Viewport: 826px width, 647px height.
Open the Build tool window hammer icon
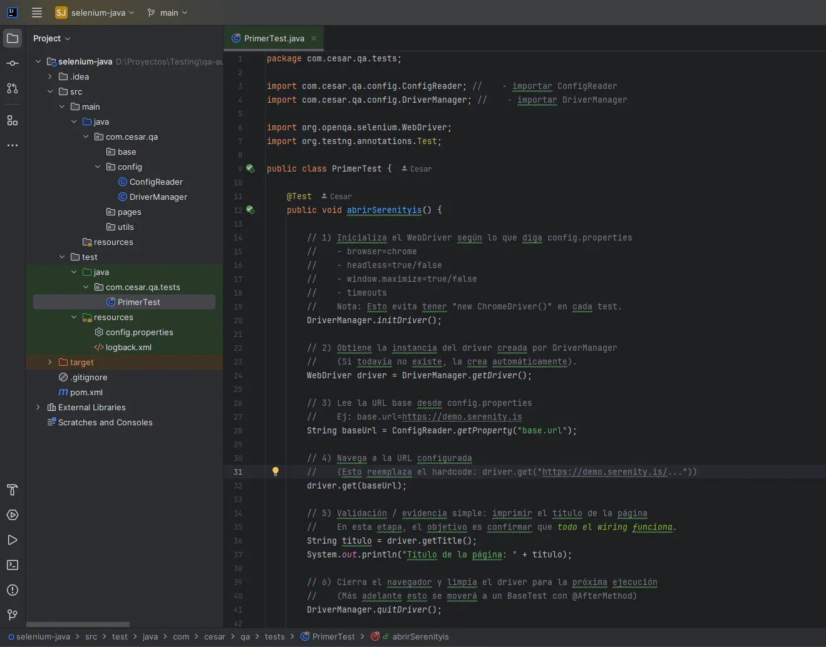[x=13, y=490]
